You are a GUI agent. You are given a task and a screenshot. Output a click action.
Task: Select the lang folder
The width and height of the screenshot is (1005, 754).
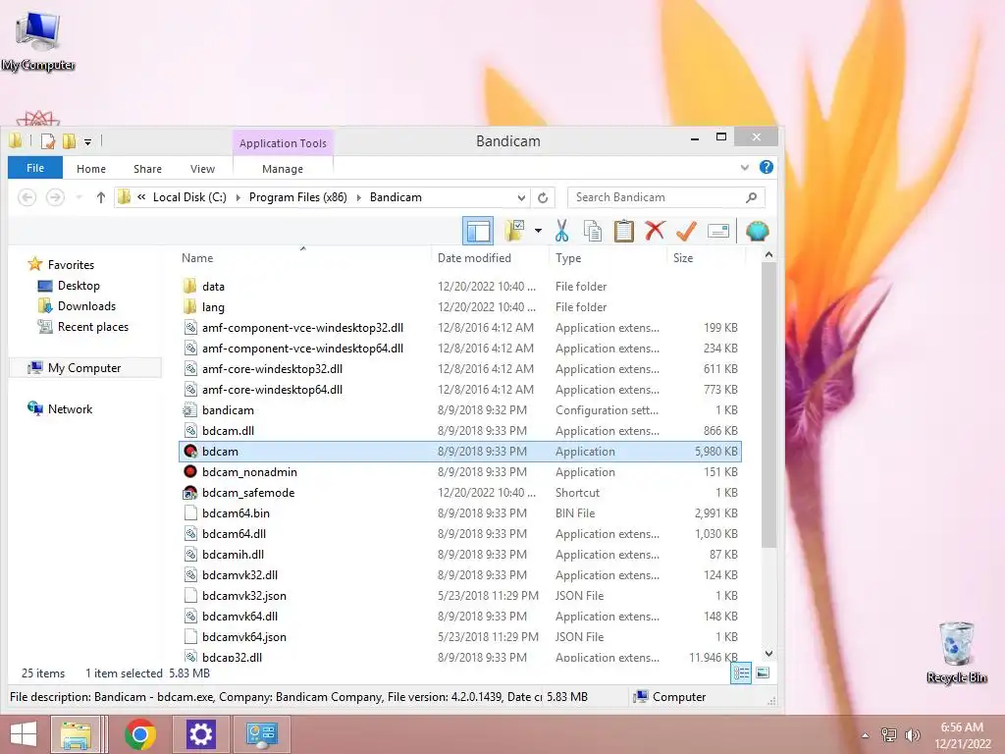213,307
